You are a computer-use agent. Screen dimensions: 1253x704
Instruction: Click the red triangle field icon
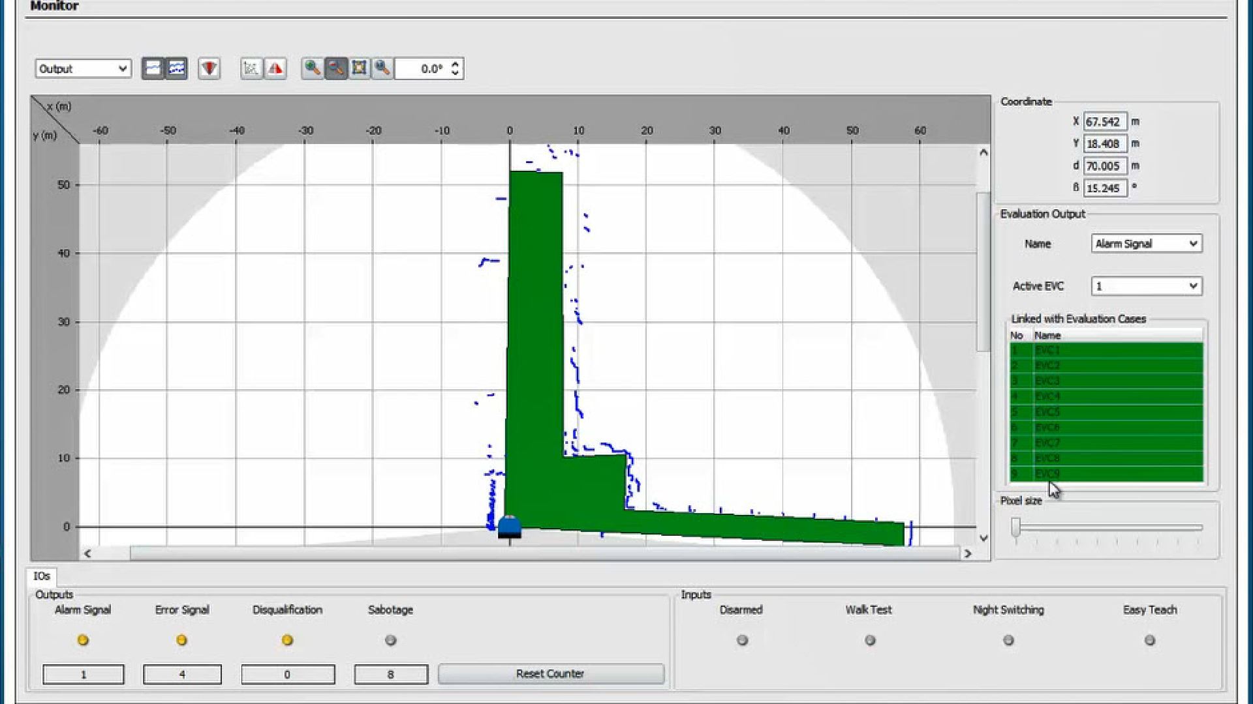pos(275,68)
